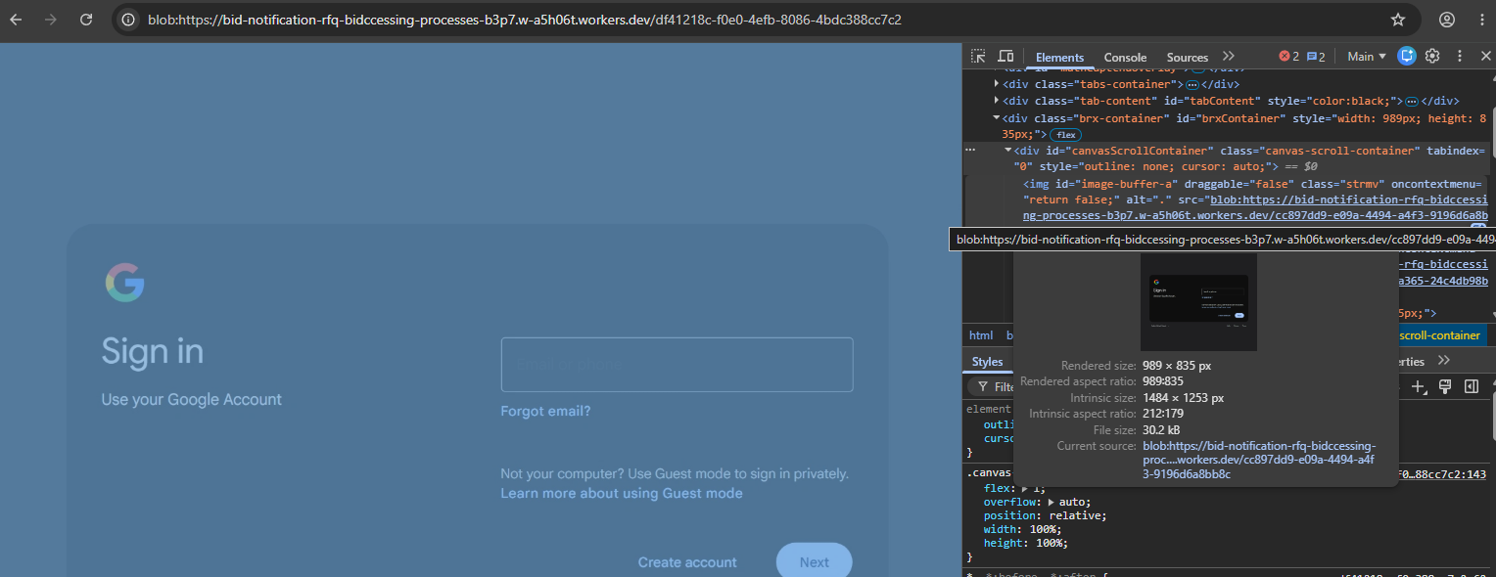This screenshot has width=1496, height=577.
Task: Click the height: 100% style value
Action: tap(1052, 543)
